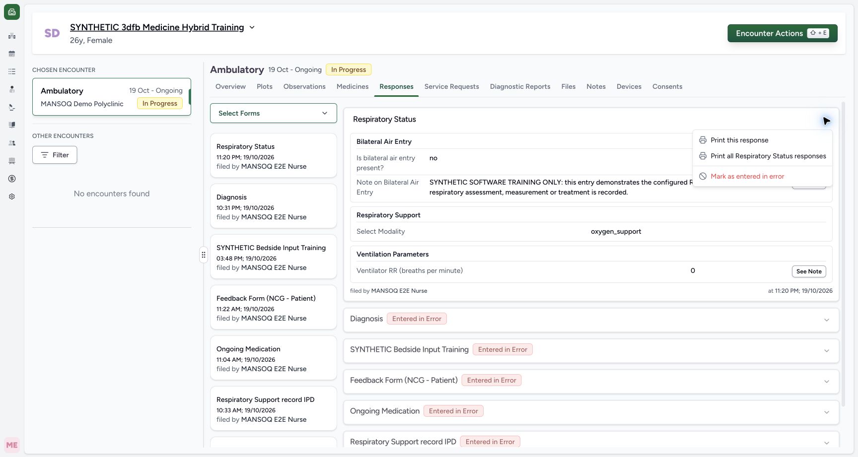The width and height of the screenshot is (858, 457).
Task: Click the SD patient avatar
Action: point(52,33)
